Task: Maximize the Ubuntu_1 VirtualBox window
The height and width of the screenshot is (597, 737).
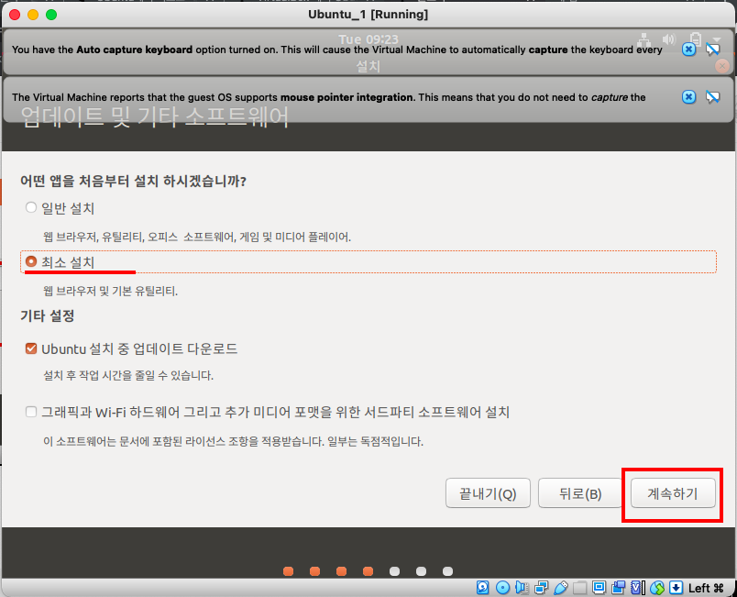Action: click(51, 15)
